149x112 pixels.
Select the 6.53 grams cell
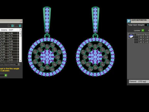4,52
